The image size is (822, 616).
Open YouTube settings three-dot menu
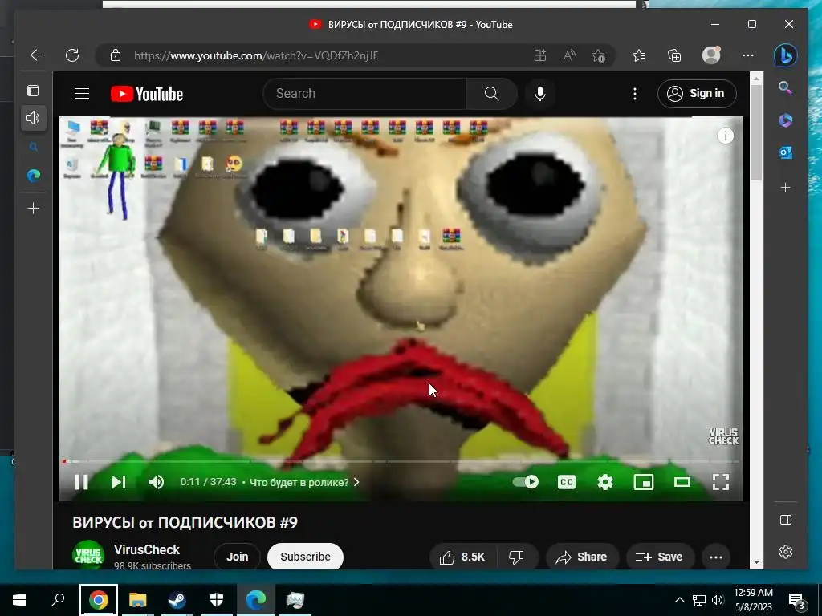(635, 94)
